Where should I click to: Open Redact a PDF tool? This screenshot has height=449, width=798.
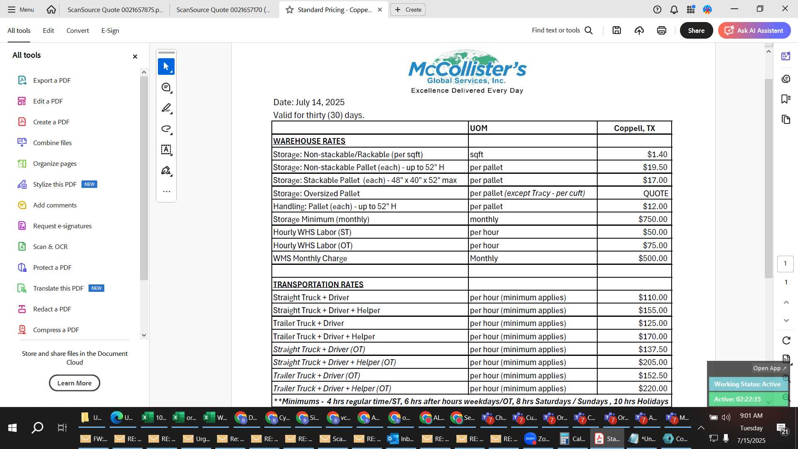point(52,309)
